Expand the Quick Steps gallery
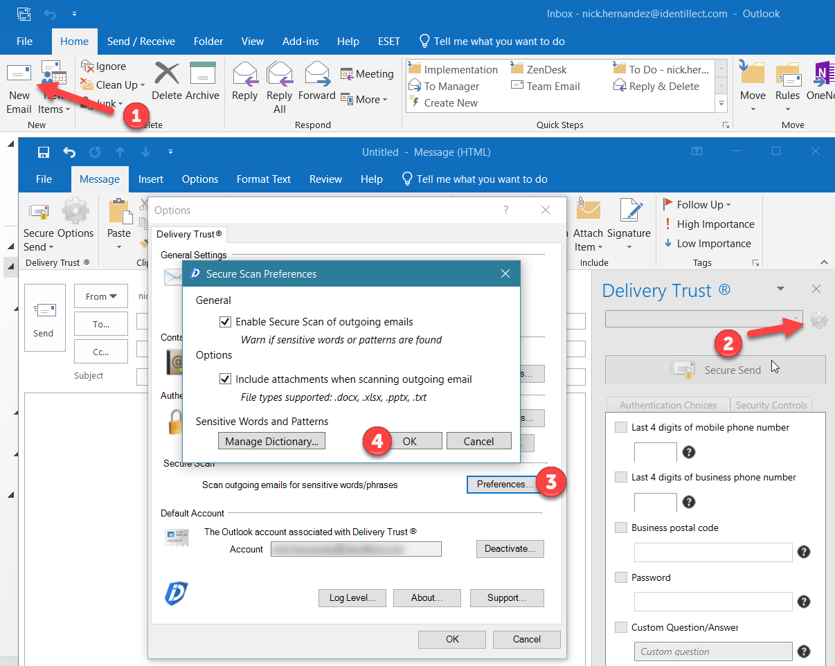The height and width of the screenshot is (666, 835). [x=722, y=103]
